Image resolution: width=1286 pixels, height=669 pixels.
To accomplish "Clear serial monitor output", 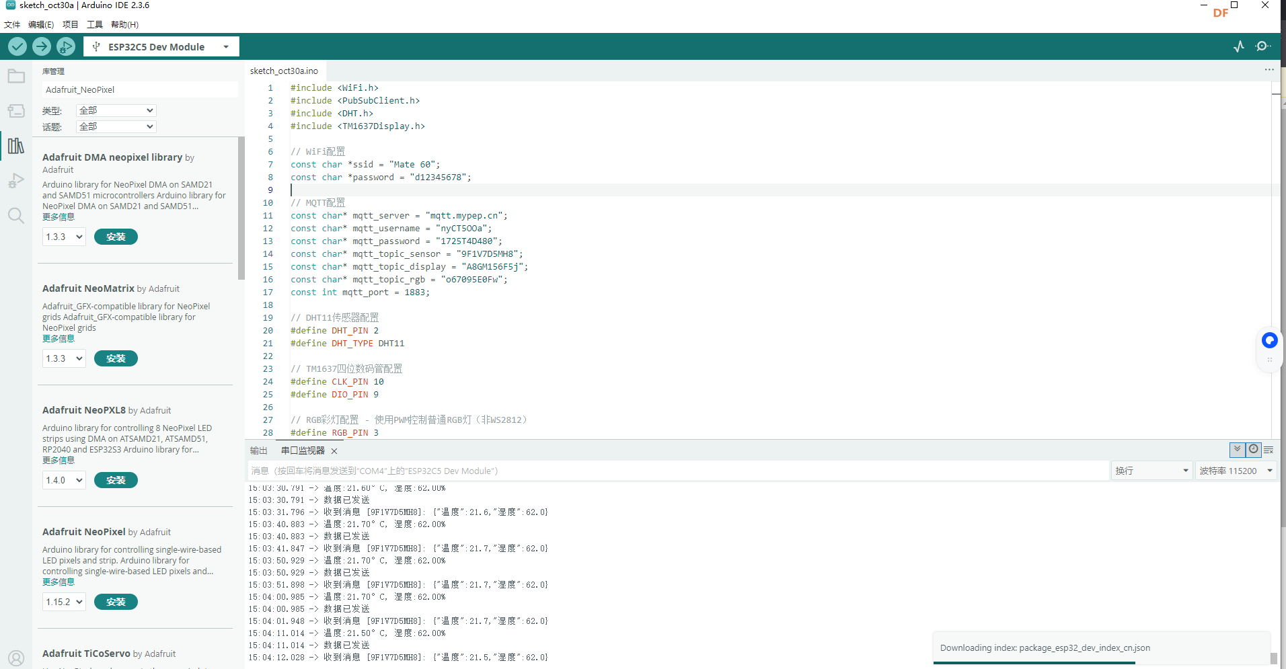I will [1269, 450].
